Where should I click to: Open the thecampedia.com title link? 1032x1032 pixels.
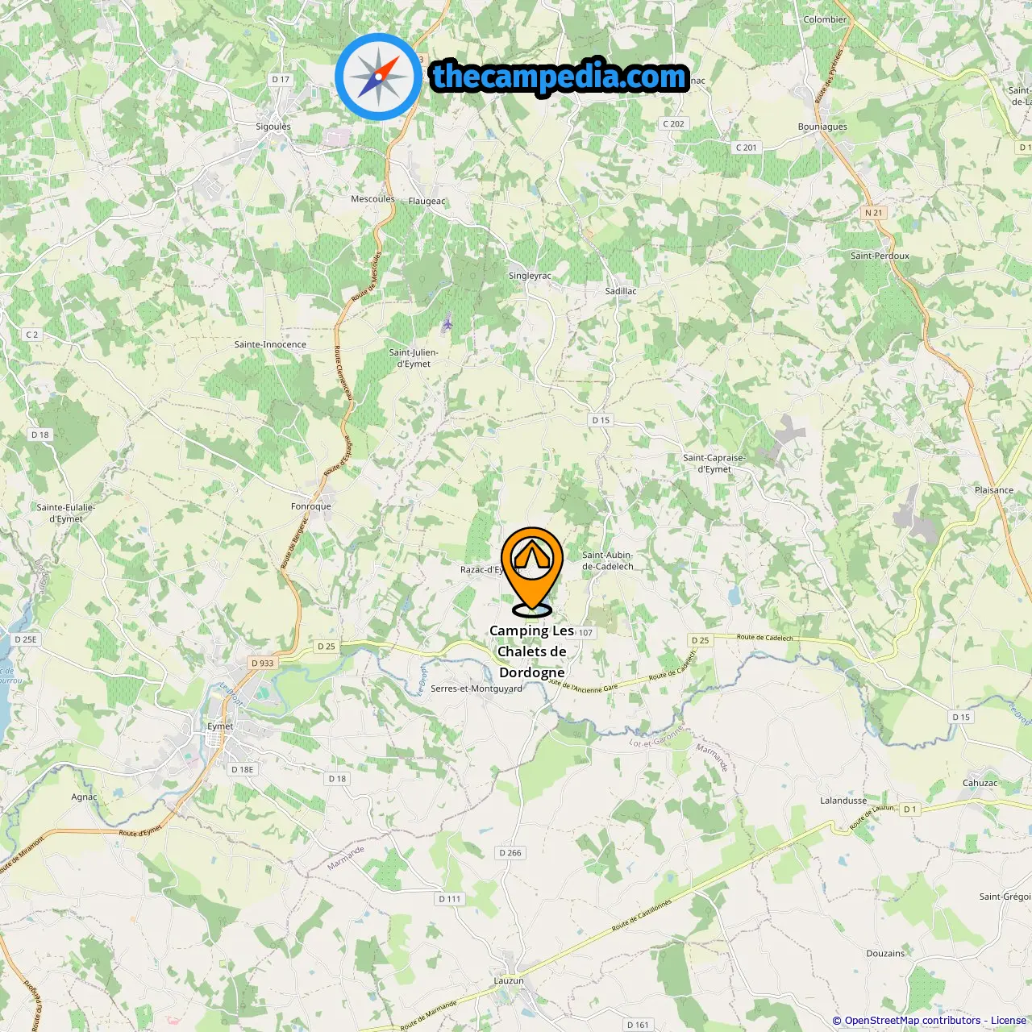point(560,77)
